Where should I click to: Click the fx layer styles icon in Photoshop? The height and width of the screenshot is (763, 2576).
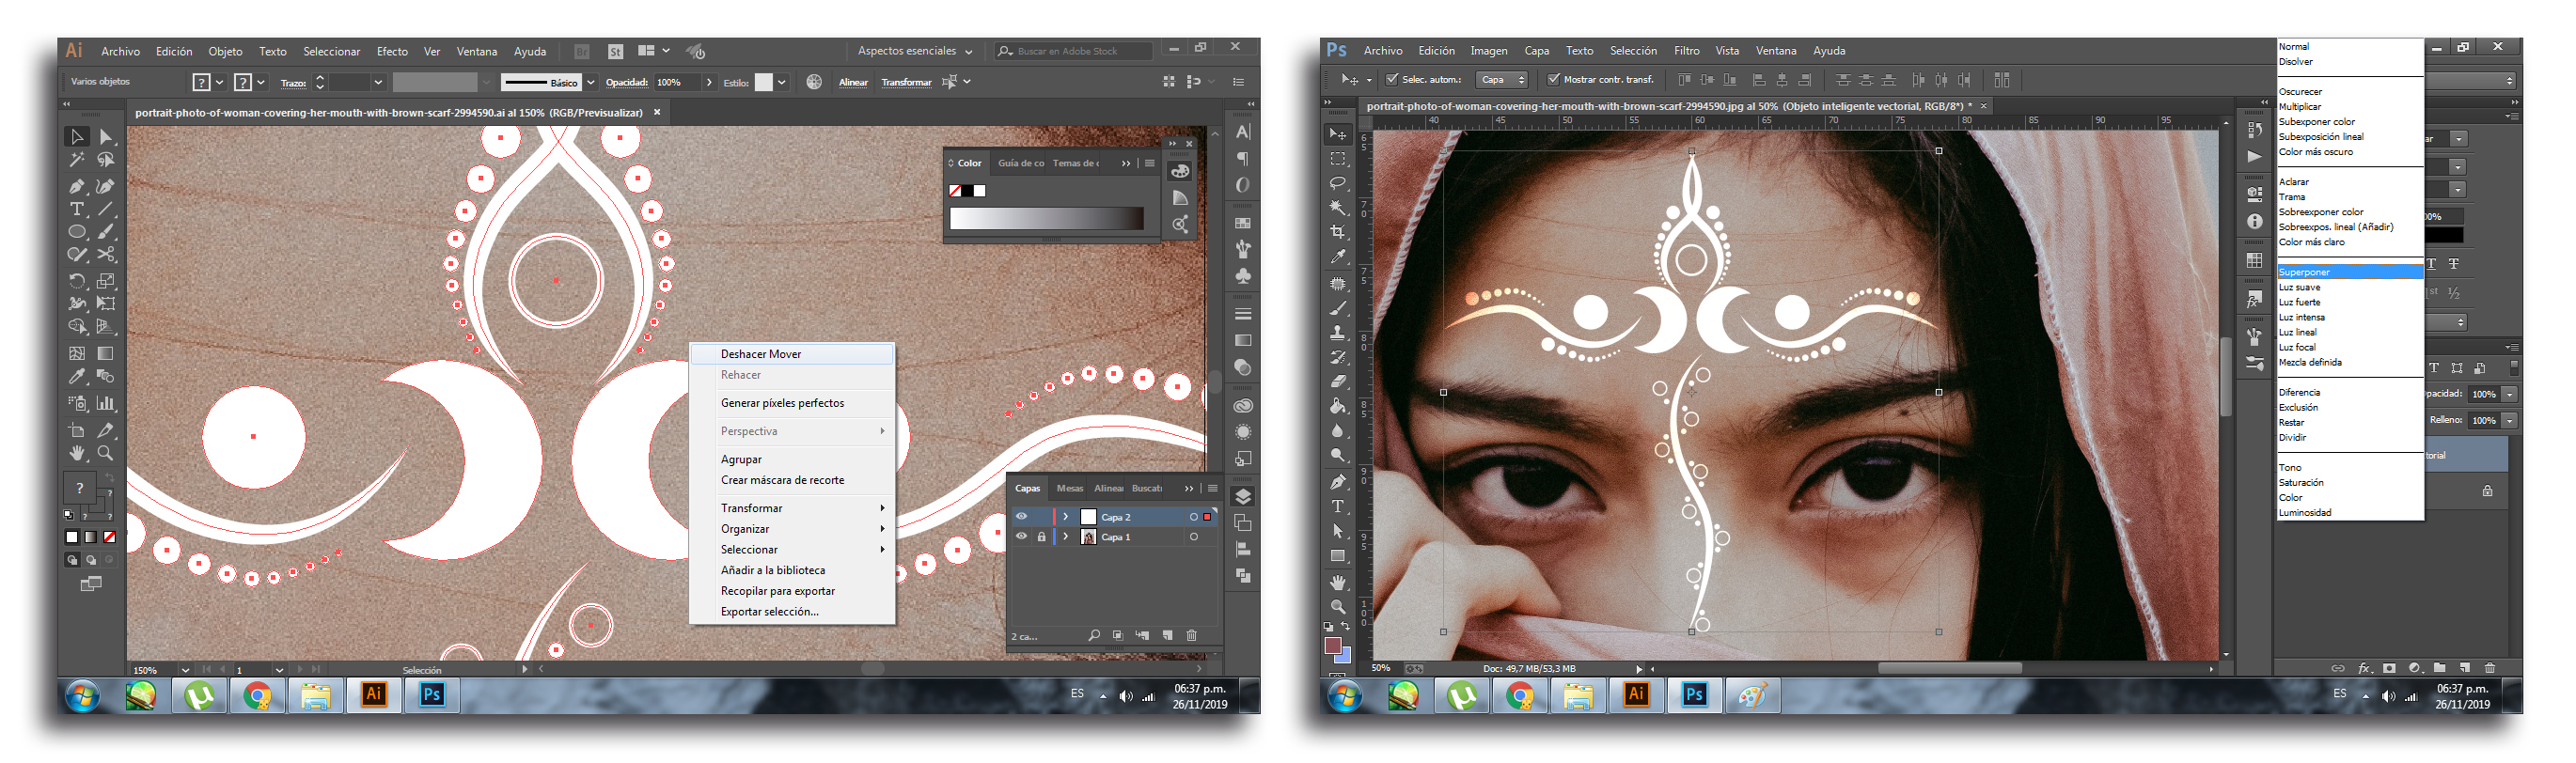point(2364,668)
